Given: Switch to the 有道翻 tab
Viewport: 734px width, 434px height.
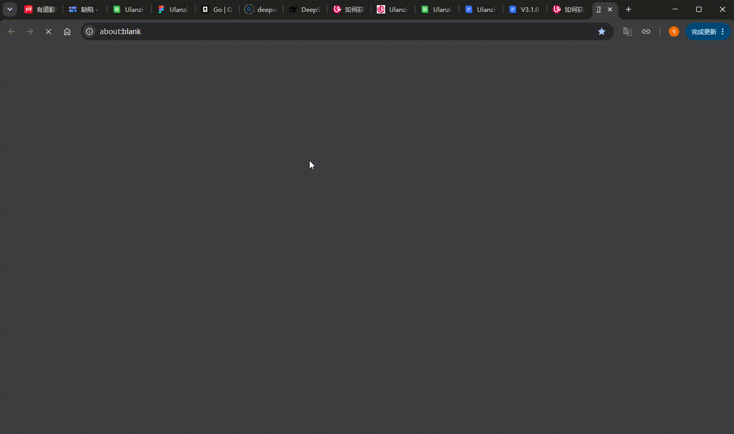Looking at the screenshot, I should tap(41, 9).
